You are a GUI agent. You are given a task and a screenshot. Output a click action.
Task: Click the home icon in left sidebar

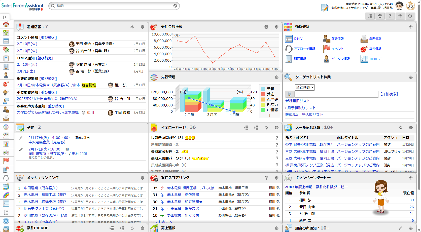pos(6,24)
